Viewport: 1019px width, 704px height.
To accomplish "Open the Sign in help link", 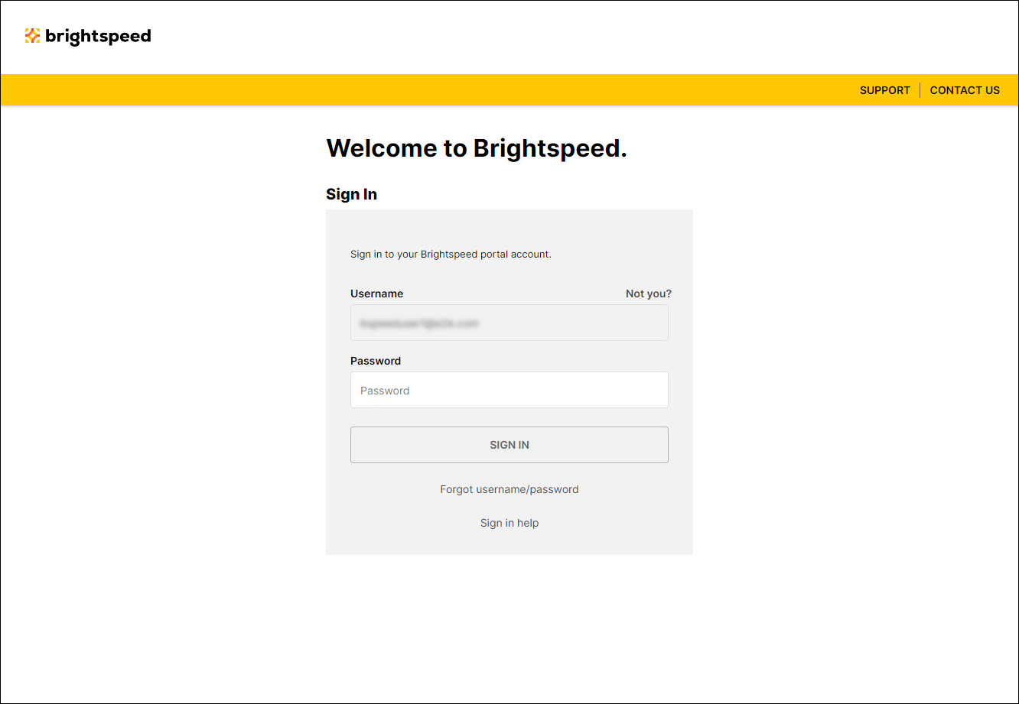I will (x=509, y=523).
